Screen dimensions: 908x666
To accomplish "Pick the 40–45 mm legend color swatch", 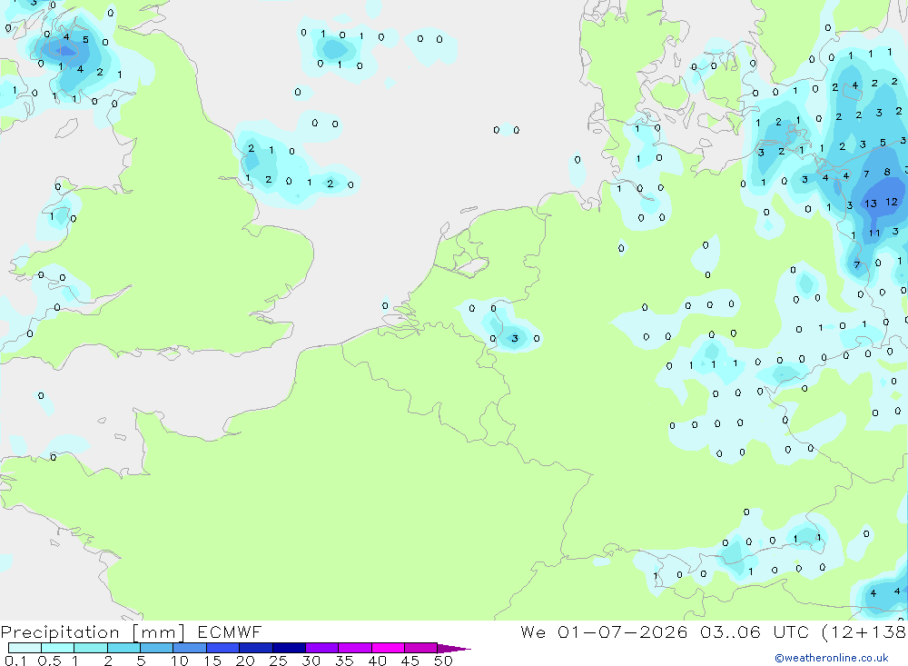I will pos(388,648).
